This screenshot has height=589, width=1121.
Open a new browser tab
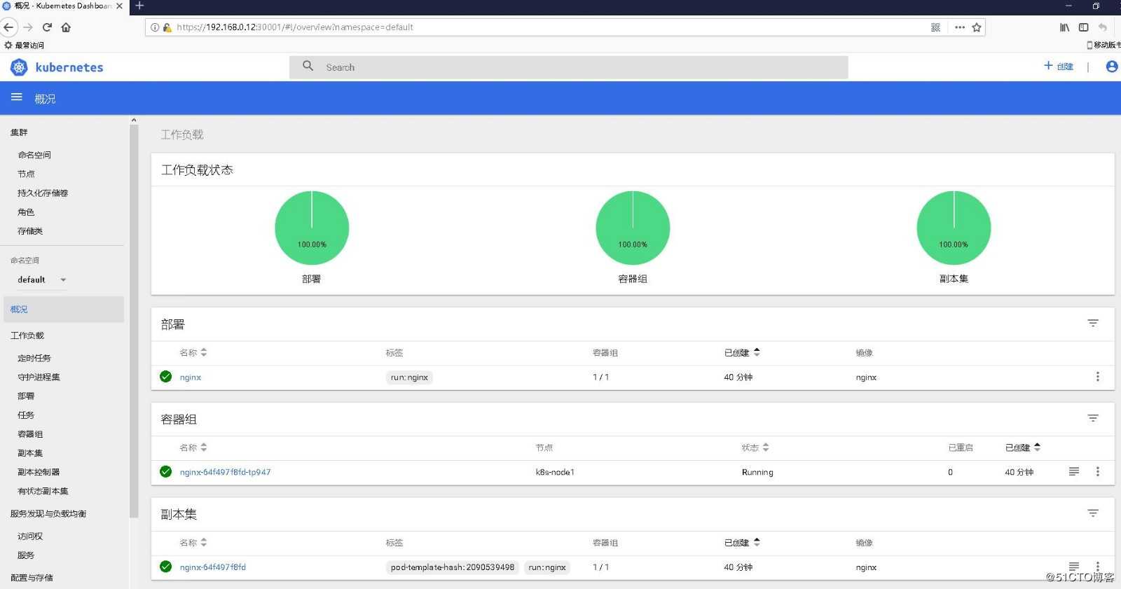click(139, 6)
